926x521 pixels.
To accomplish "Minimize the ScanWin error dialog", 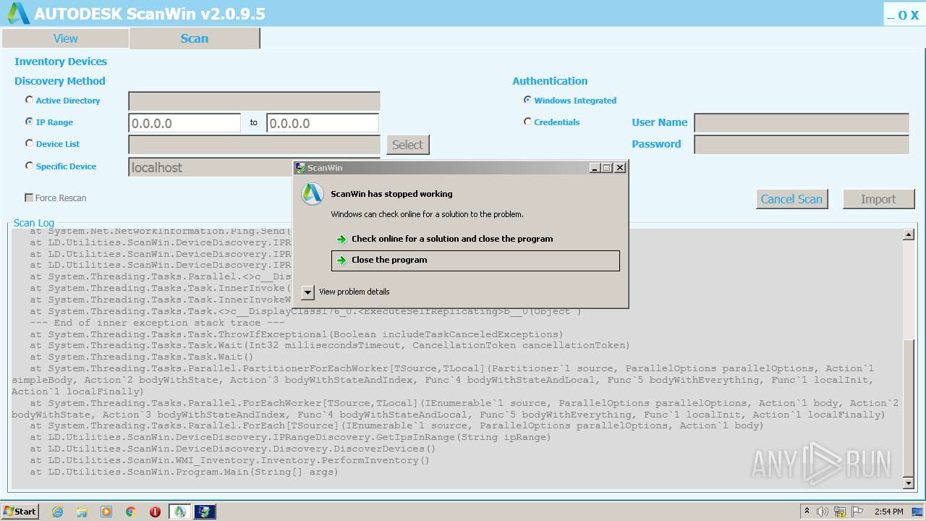I will pos(595,167).
